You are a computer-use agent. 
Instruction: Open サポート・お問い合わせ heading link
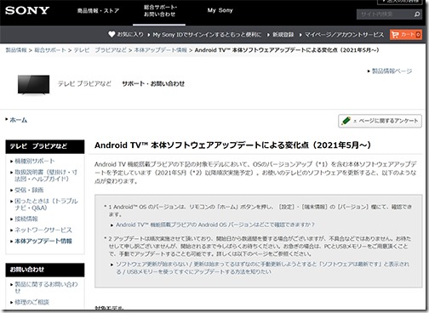[x=153, y=83]
